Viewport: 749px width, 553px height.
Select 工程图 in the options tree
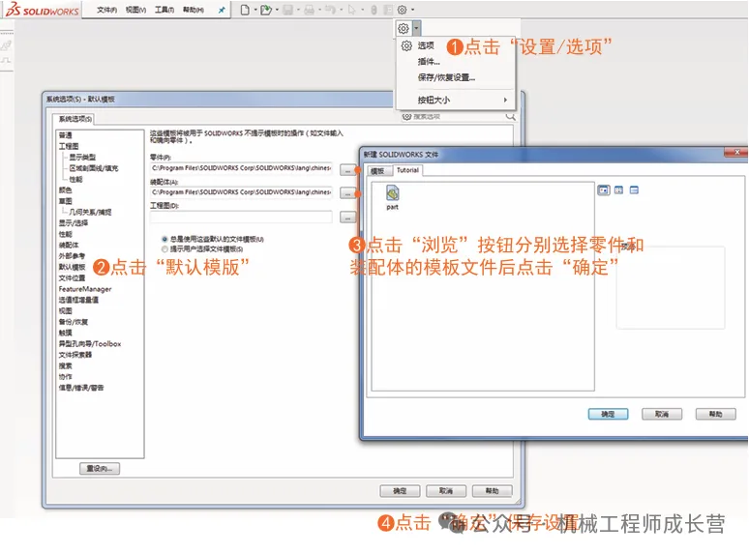(x=69, y=147)
